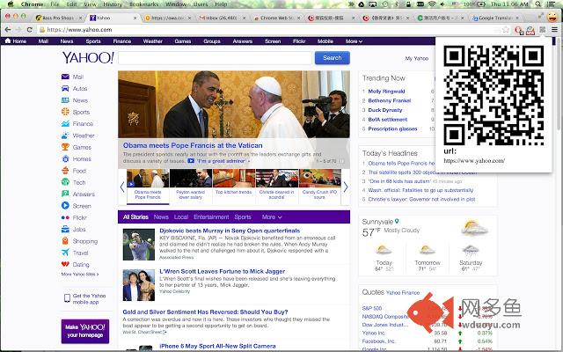
Task: Click the Answers icon in left sidebar
Action: (x=65, y=194)
